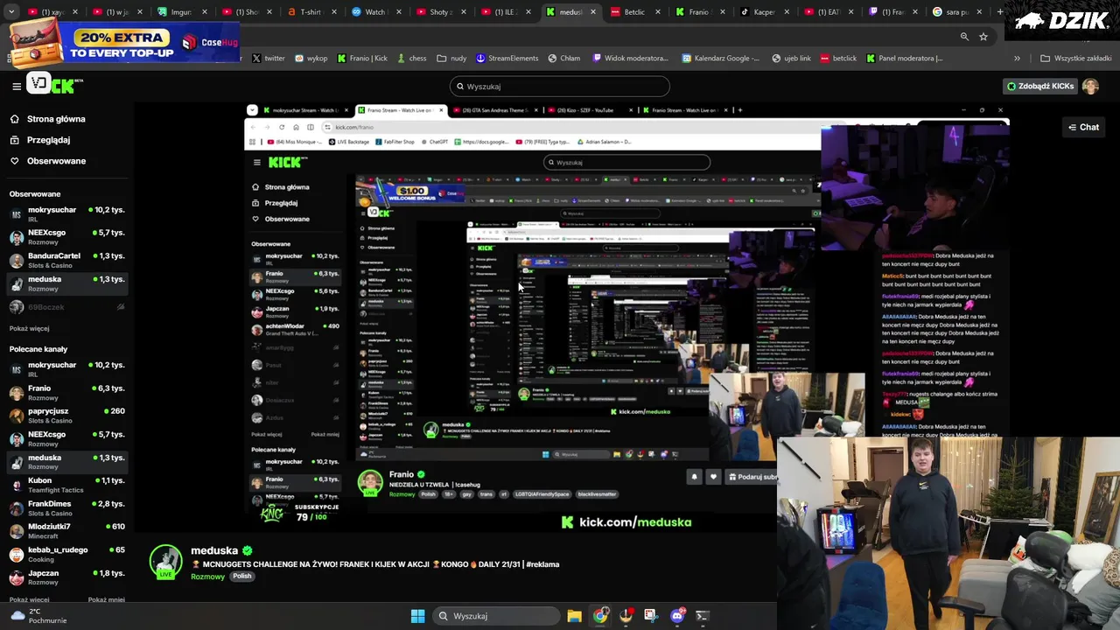Open Chrome from the taskbar

coord(600,616)
